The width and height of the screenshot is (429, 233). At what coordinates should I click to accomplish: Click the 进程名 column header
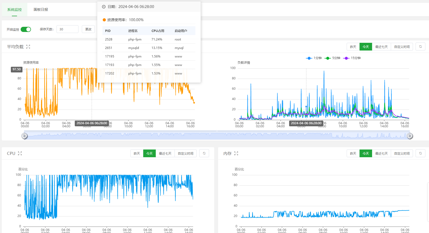pos(133,31)
